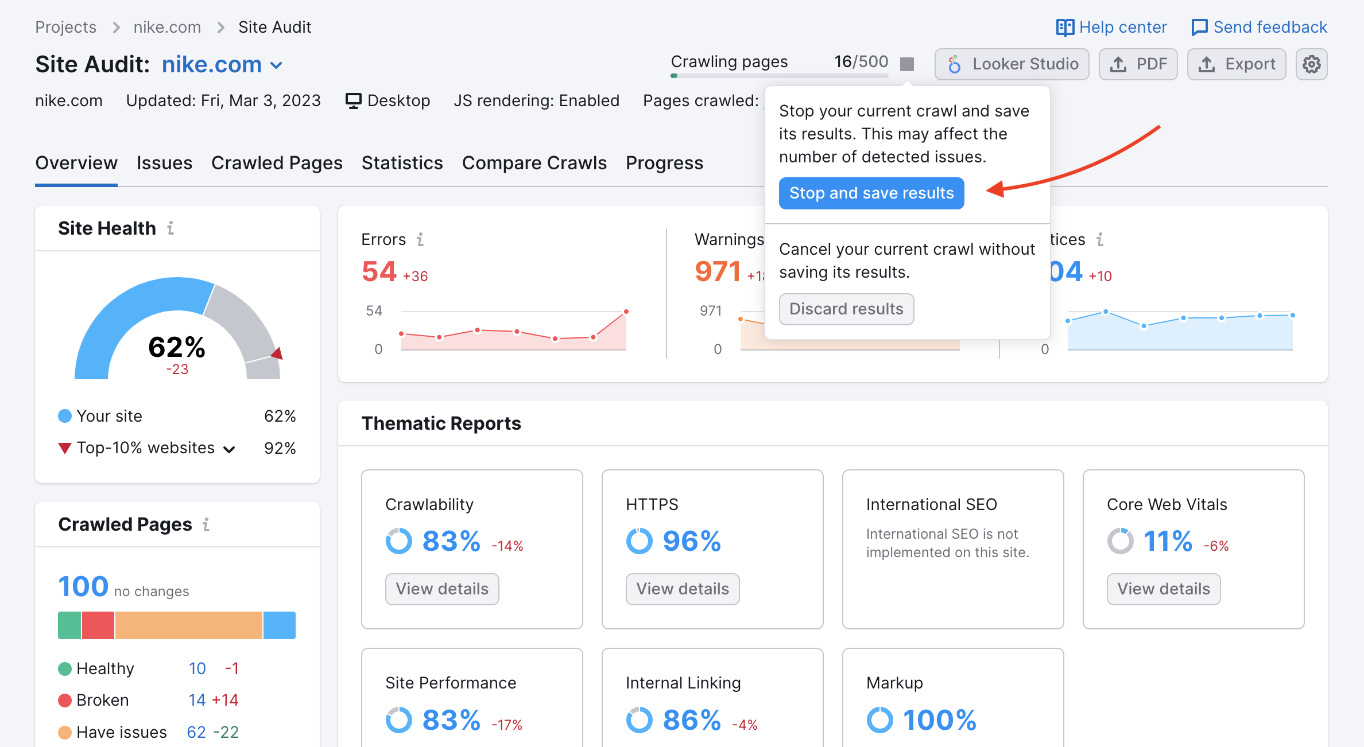1364x747 pixels.
Task: Click the Export button
Action: pos(1236,64)
